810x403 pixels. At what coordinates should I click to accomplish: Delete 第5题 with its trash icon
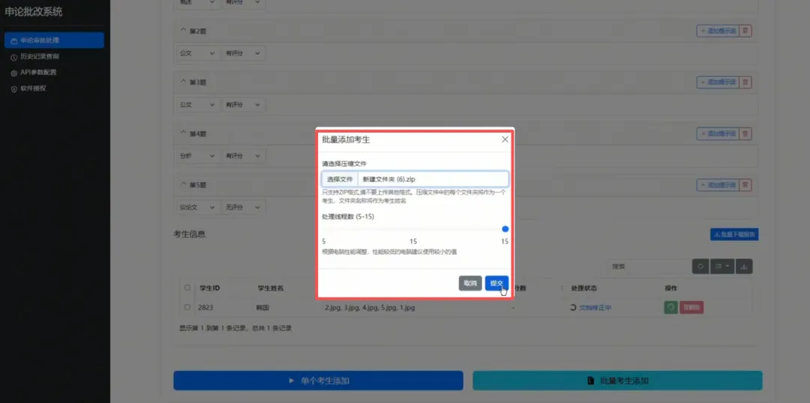pos(745,185)
